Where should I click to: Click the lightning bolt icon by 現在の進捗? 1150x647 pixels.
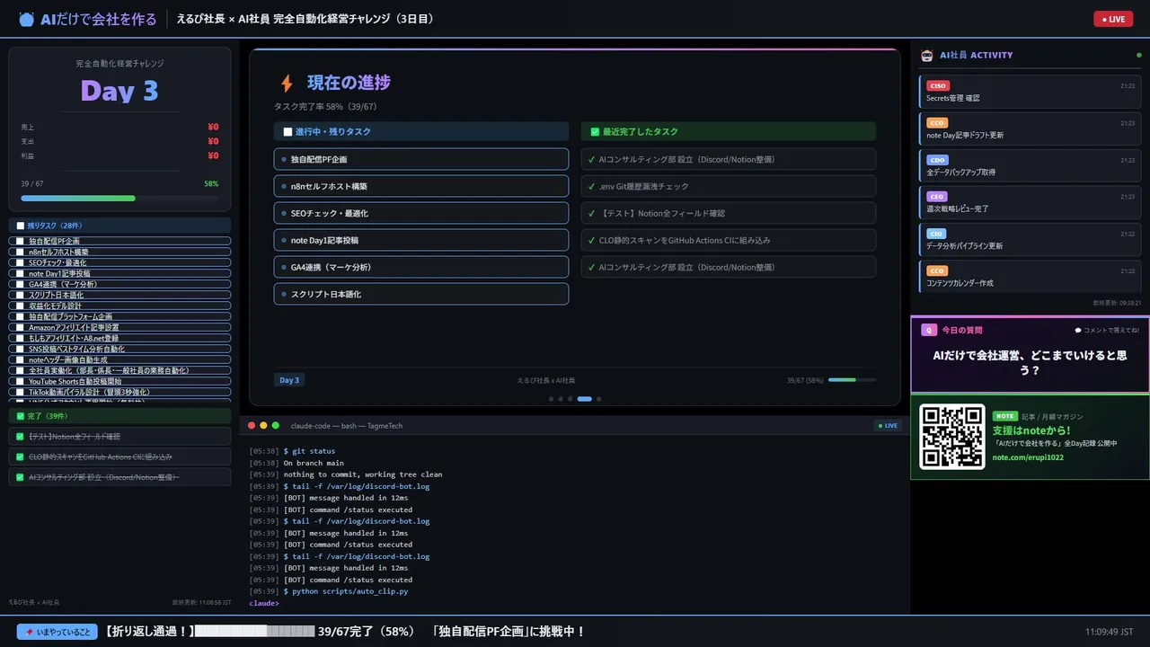287,84
